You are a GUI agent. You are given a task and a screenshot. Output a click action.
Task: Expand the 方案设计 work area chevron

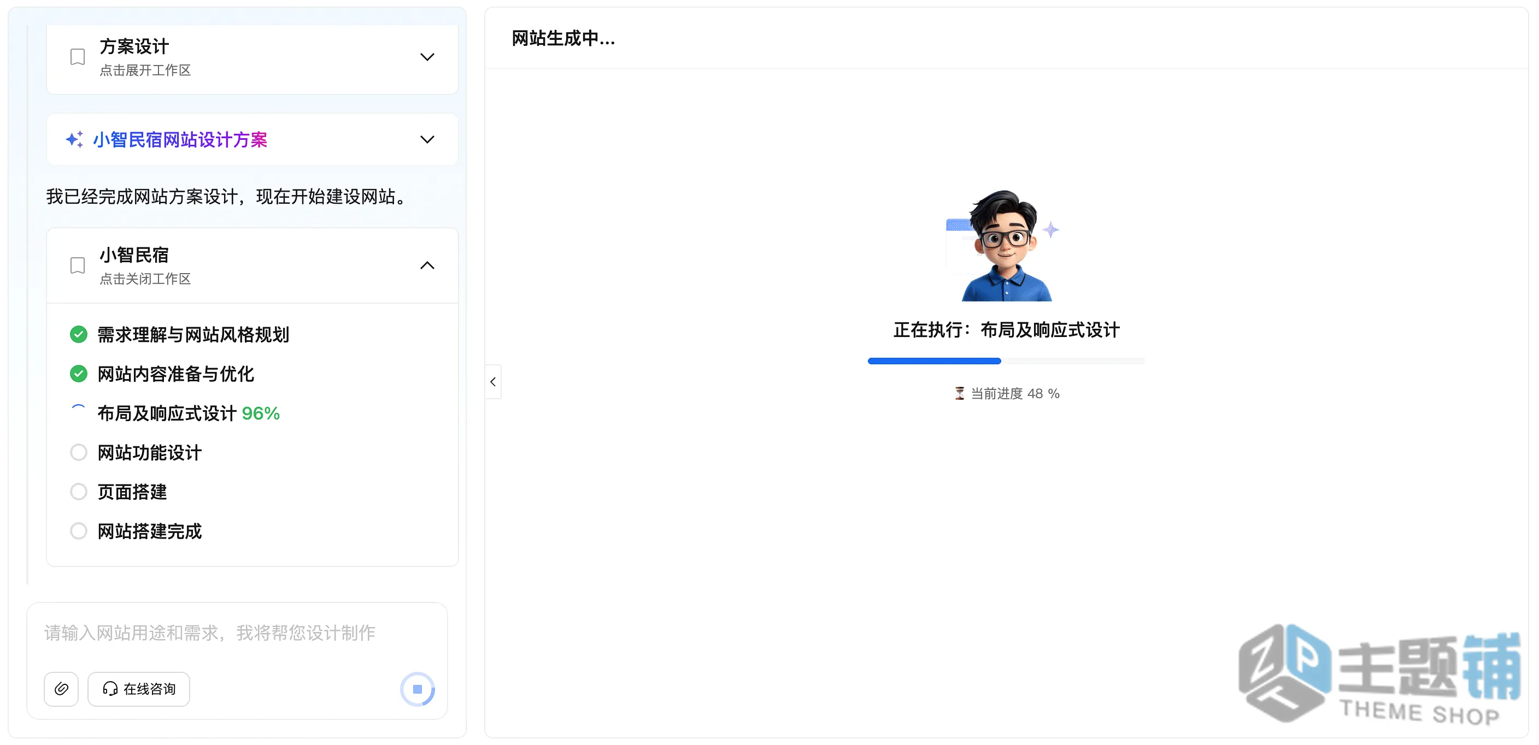click(x=427, y=57)
